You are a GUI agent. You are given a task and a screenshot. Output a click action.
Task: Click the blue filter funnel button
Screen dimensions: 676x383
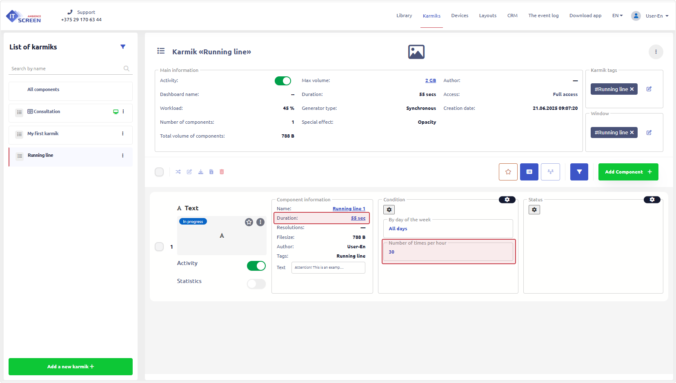pyautogui.click(x=579, y=172)
